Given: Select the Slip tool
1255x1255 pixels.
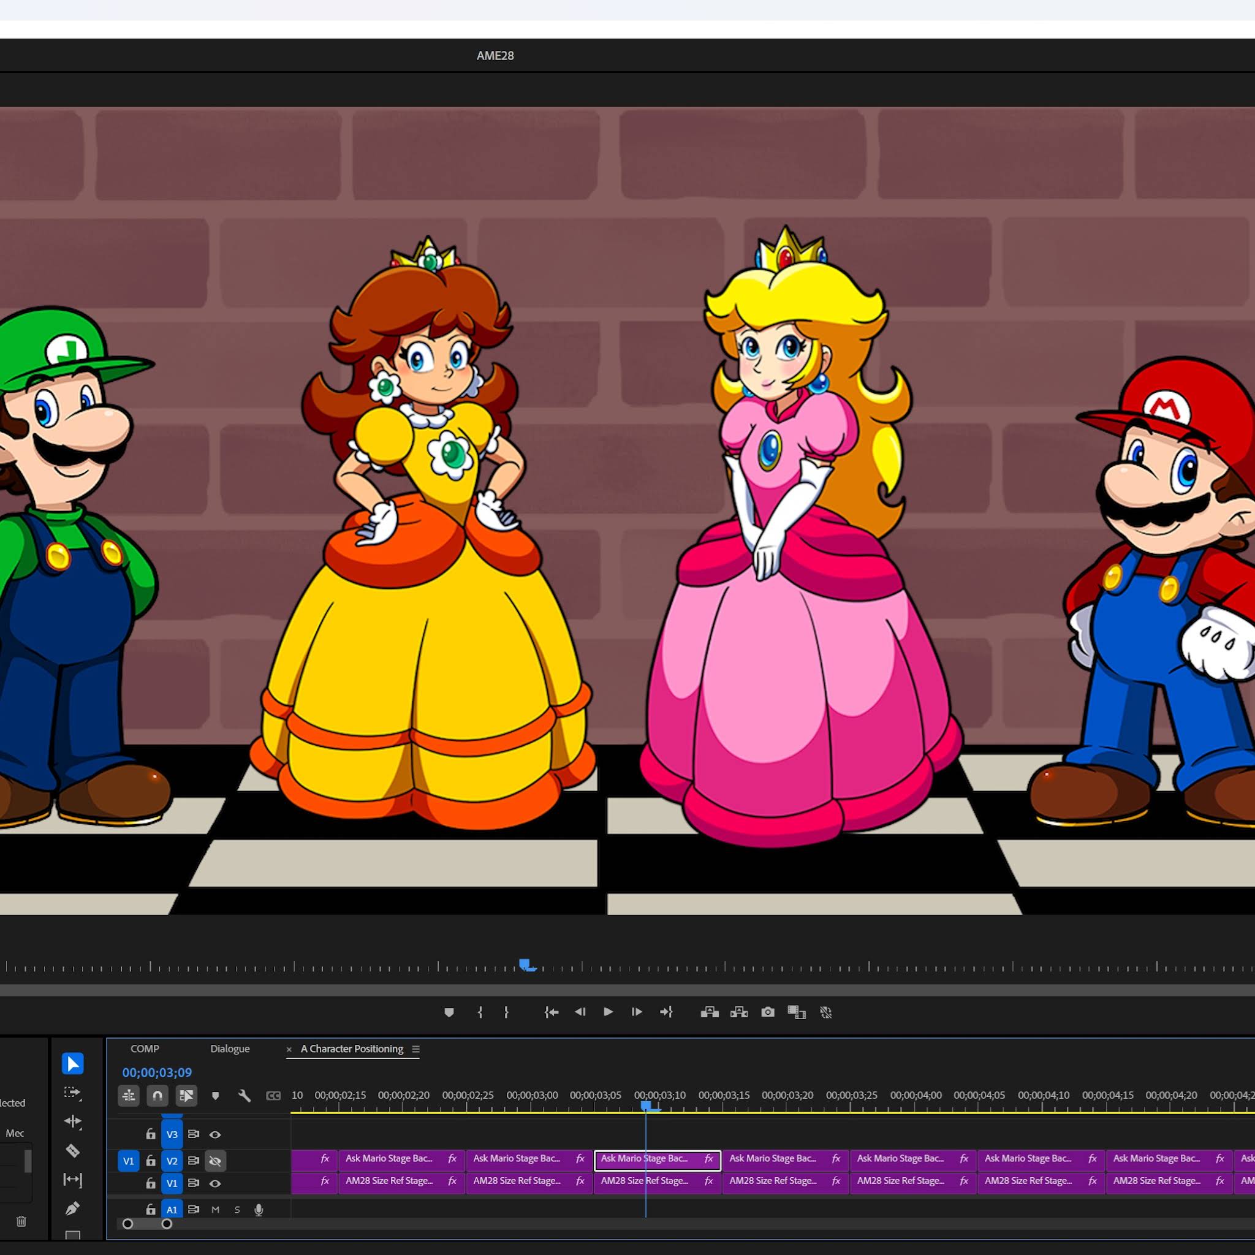Looking at the screenshot, I should (73, 1179).
